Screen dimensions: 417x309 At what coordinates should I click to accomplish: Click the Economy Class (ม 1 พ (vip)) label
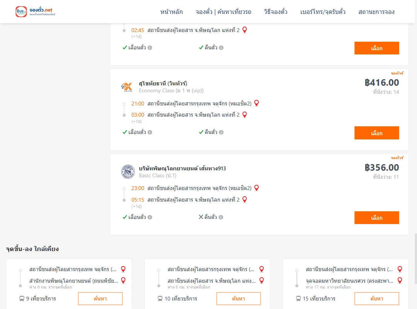[x=171, y=90]
